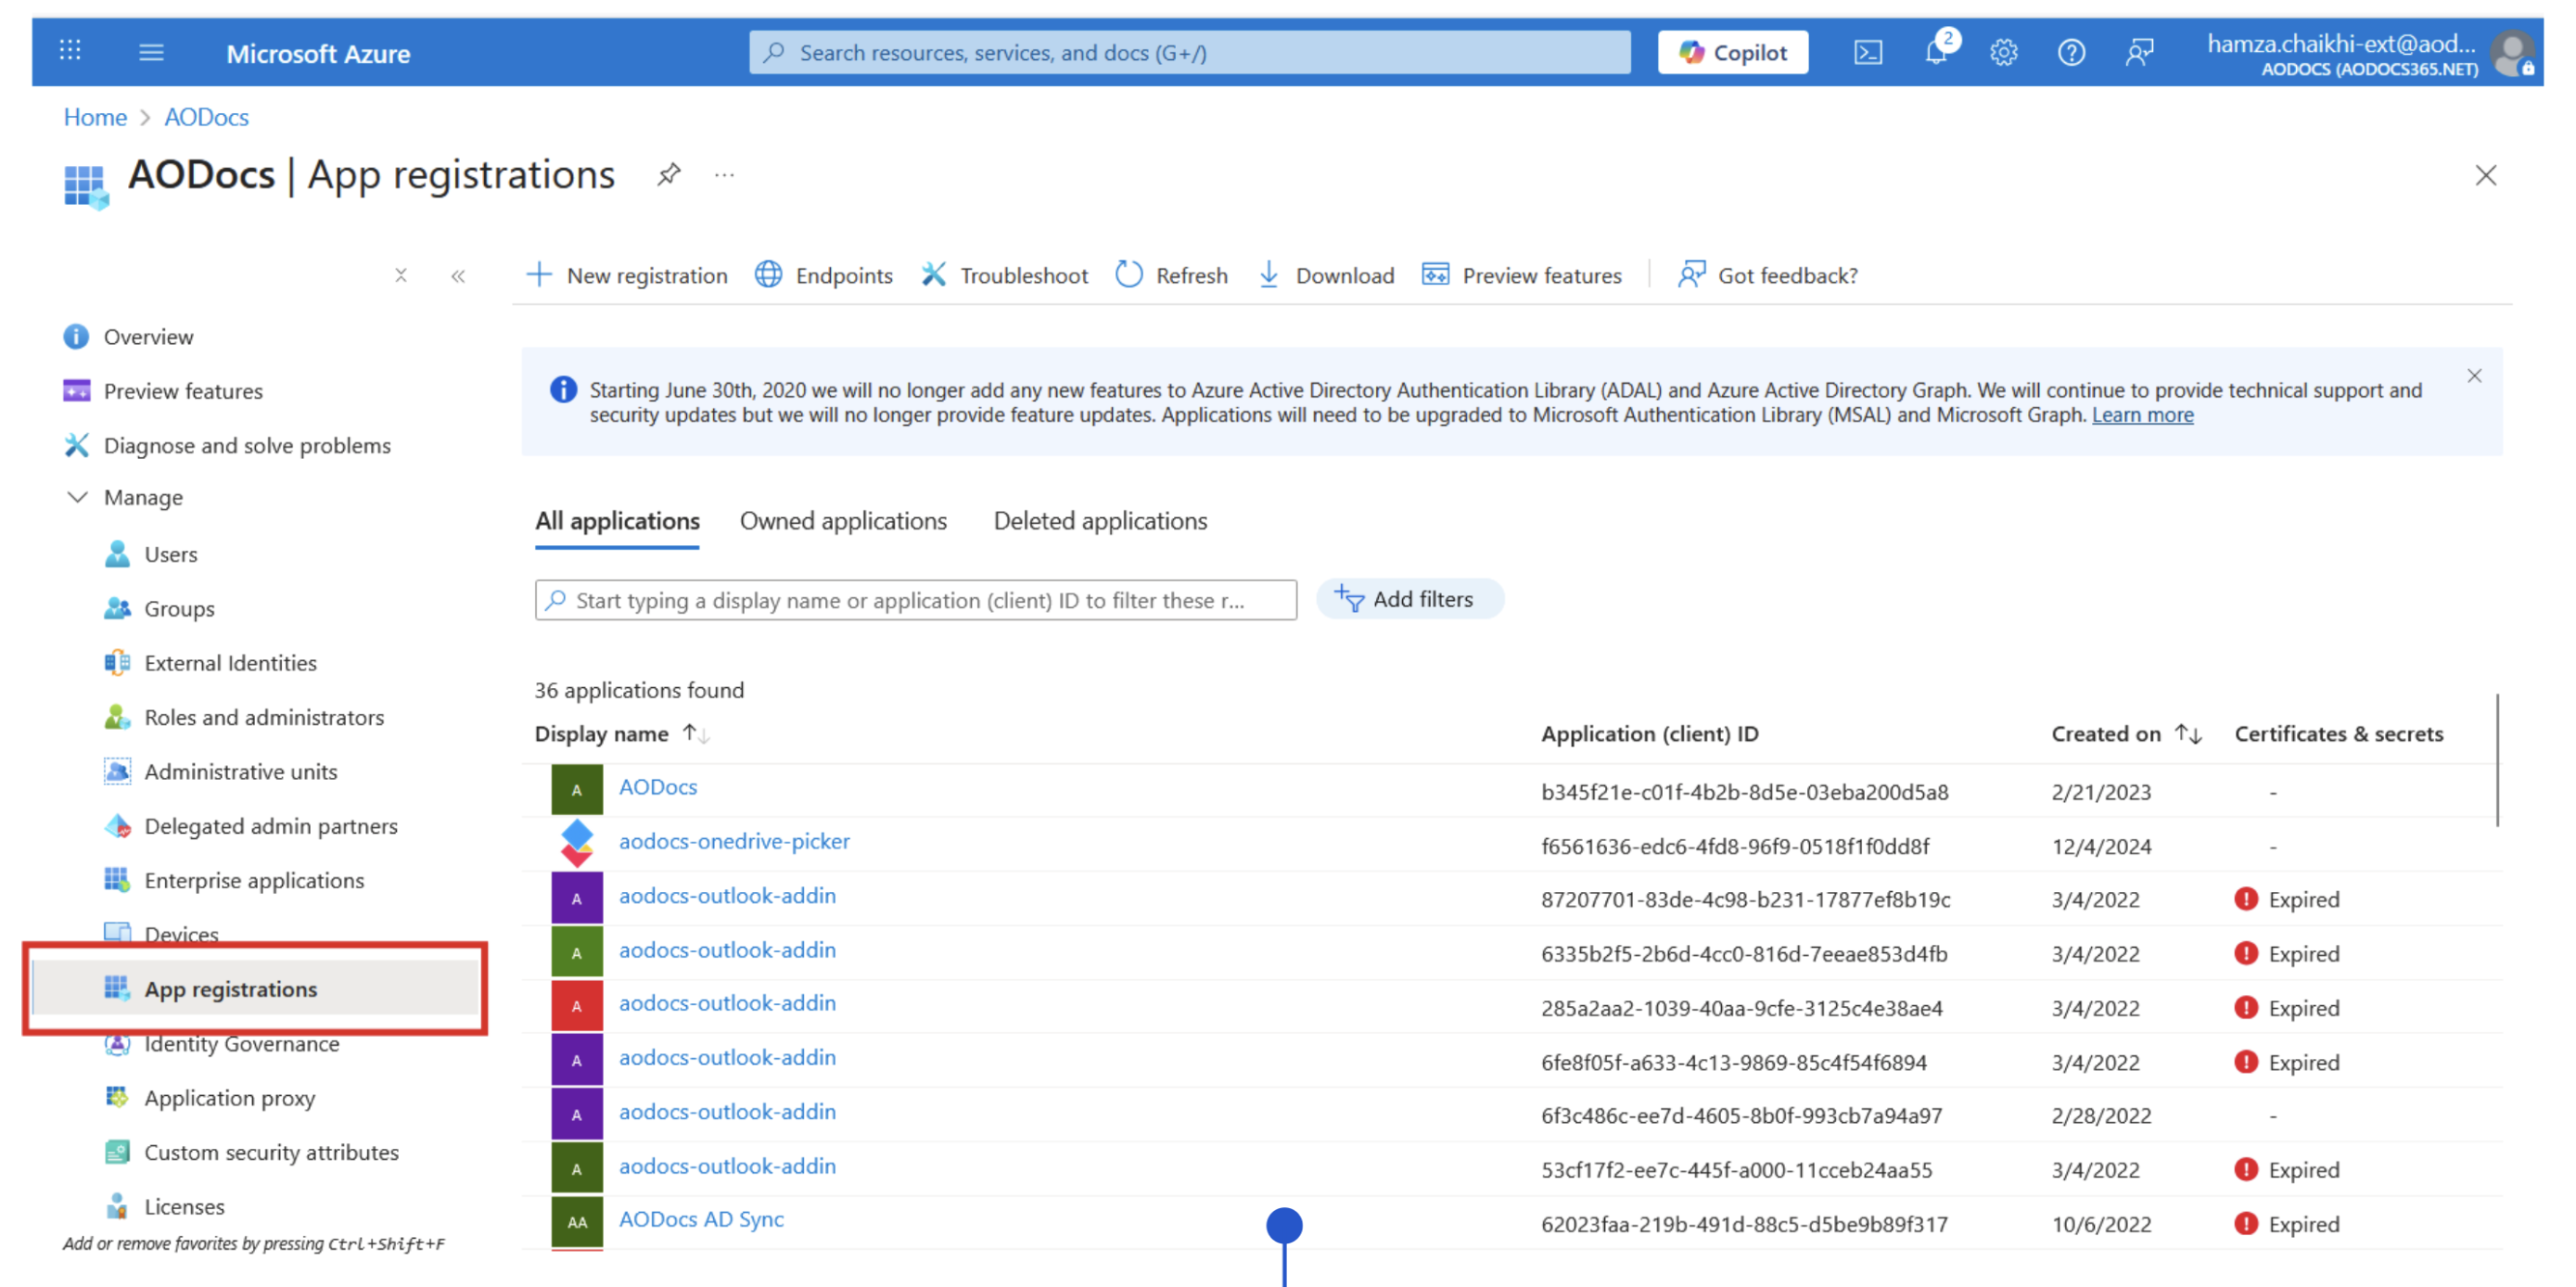
Task: Clear the sidebar search with X icon
Action: pos(401,275)
